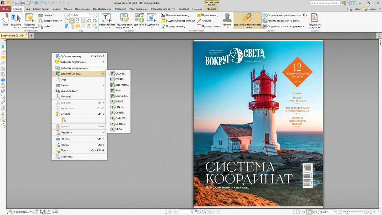The height and width of the screenshot is (215, 382).
Task: Choose Aztec... barcode type
Action: pos(118,90)
